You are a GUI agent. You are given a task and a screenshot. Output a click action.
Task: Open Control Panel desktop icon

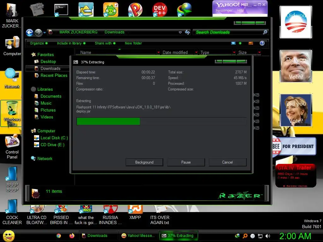pyautogui.click(x=12, y=147)
